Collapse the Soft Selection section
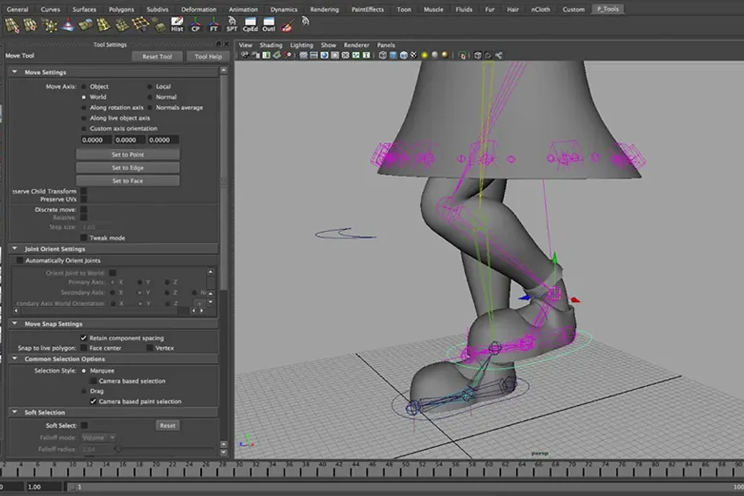The height and width of the screenshot is (496, 744). pos(14,412)
